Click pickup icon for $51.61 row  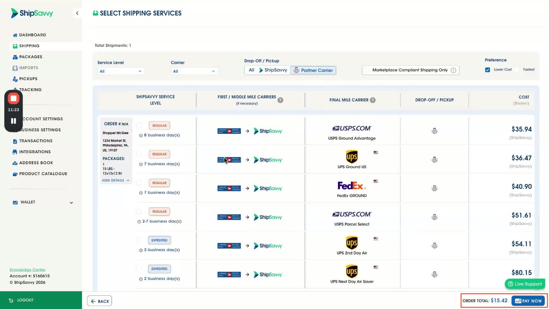tap(434, 217)
